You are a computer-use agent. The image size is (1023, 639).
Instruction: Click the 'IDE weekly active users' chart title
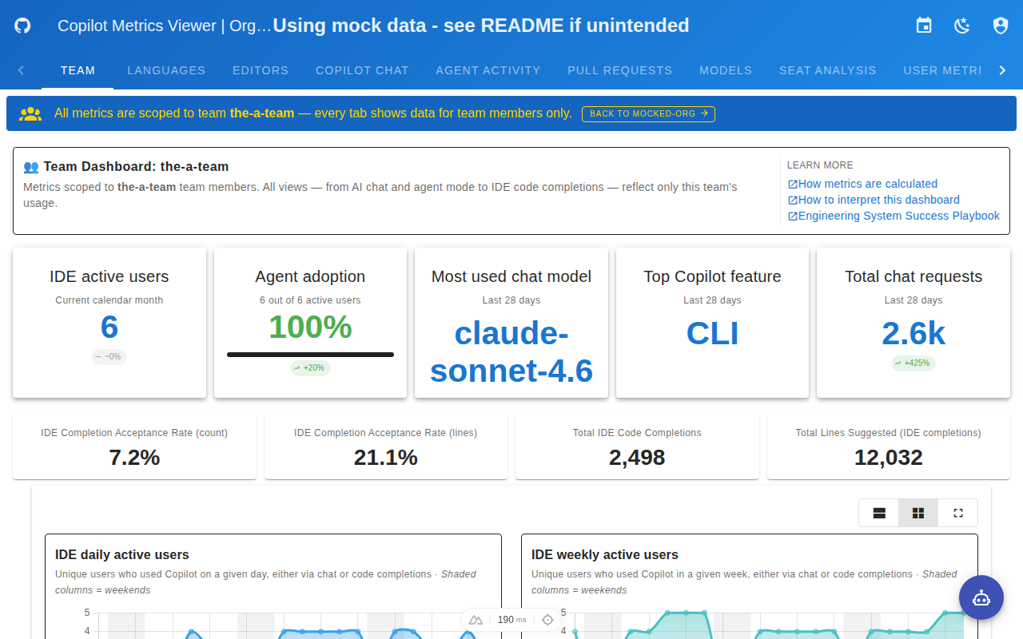click(x=605, y=554)
